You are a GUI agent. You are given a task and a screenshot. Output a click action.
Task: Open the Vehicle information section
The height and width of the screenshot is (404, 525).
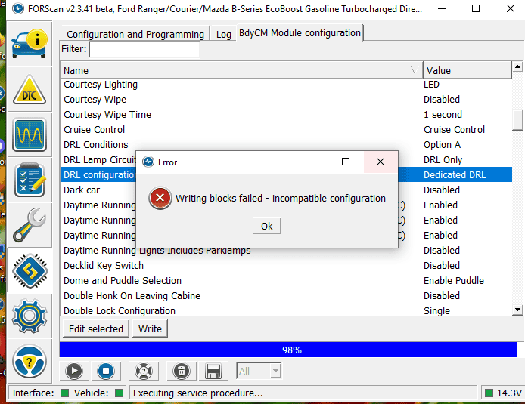point(30,44)
